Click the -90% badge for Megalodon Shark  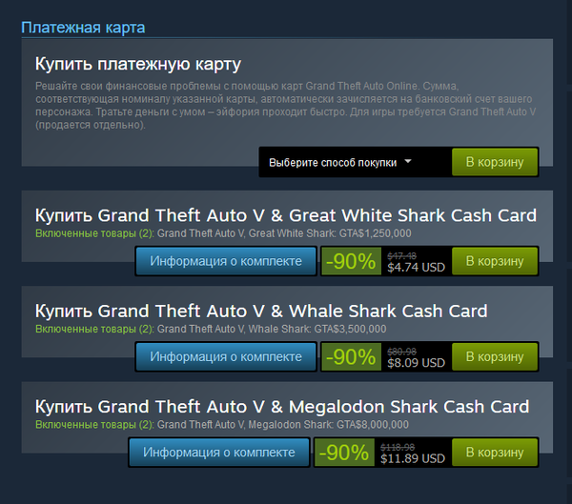pos(344,453)
